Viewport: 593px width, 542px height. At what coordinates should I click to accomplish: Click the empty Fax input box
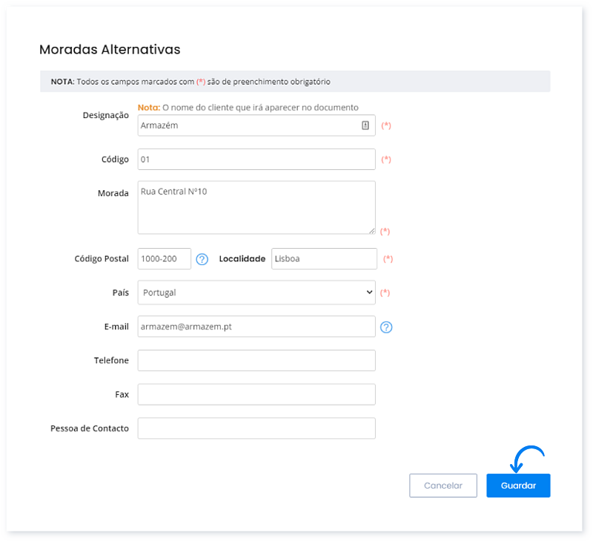[256, 395]
